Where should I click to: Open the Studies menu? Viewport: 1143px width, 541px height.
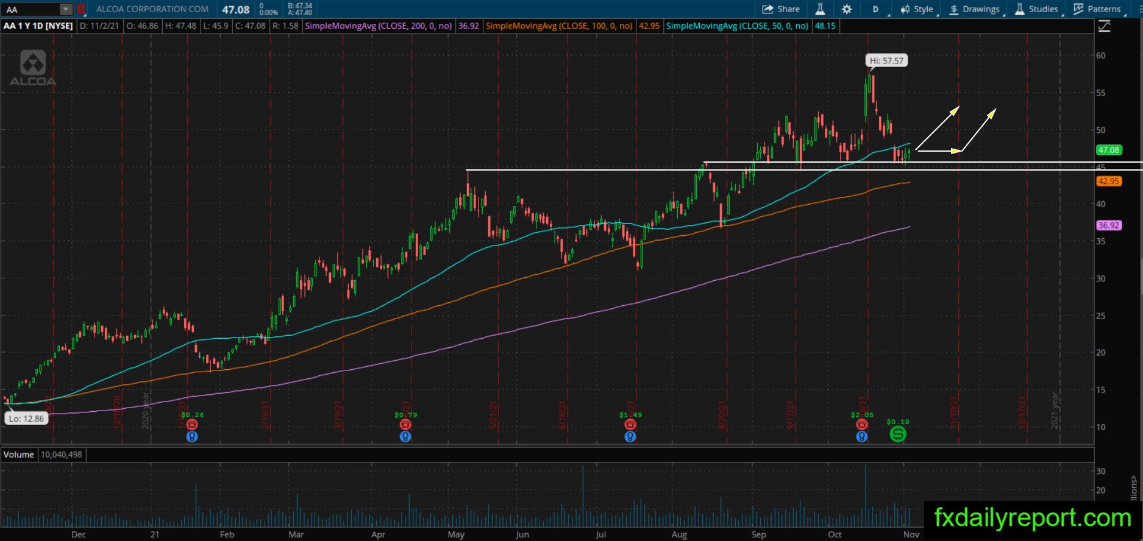point(1037,9)
